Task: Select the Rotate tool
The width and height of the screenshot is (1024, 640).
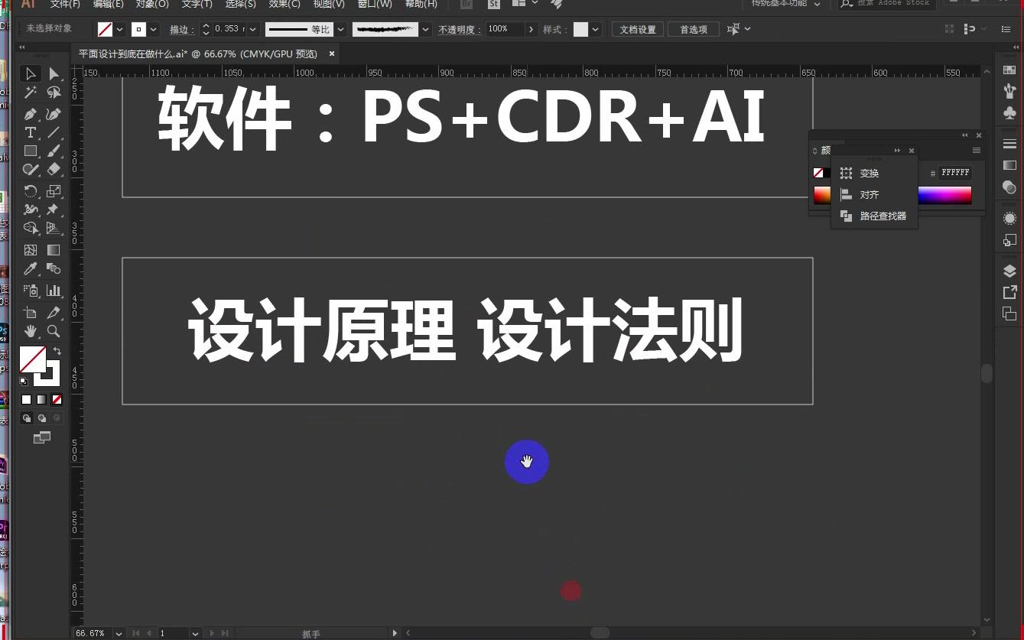Action: [31, 191]
